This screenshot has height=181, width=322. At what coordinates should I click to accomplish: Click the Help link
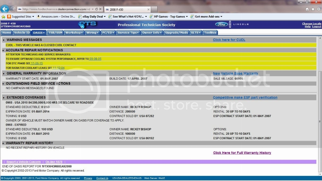pos(308,26)
